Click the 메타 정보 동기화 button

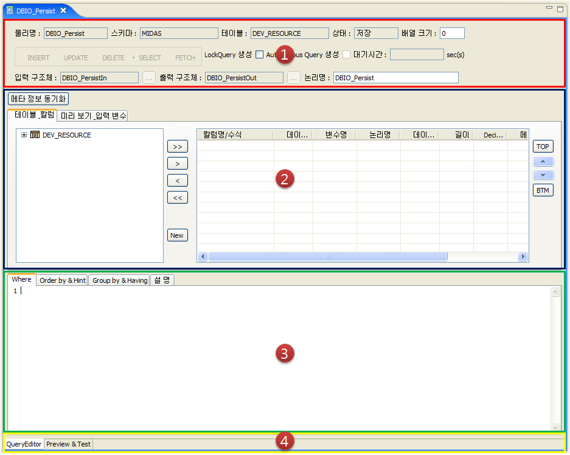pos(38,99)
